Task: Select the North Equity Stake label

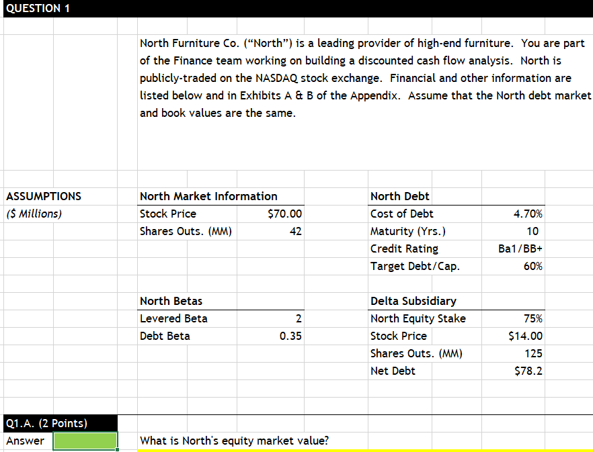Action: tap(418, 318)
